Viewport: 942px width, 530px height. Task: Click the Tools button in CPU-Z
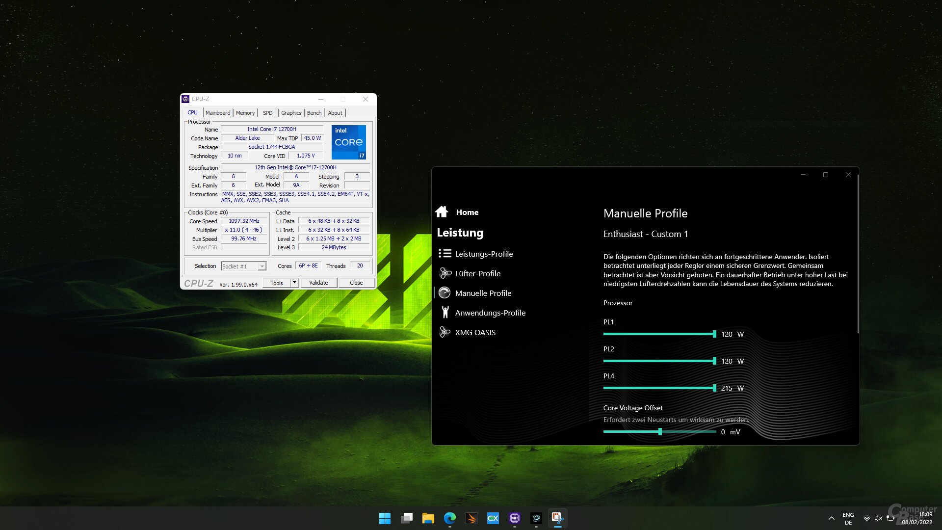pyautogui.click(x=277, y=283)
